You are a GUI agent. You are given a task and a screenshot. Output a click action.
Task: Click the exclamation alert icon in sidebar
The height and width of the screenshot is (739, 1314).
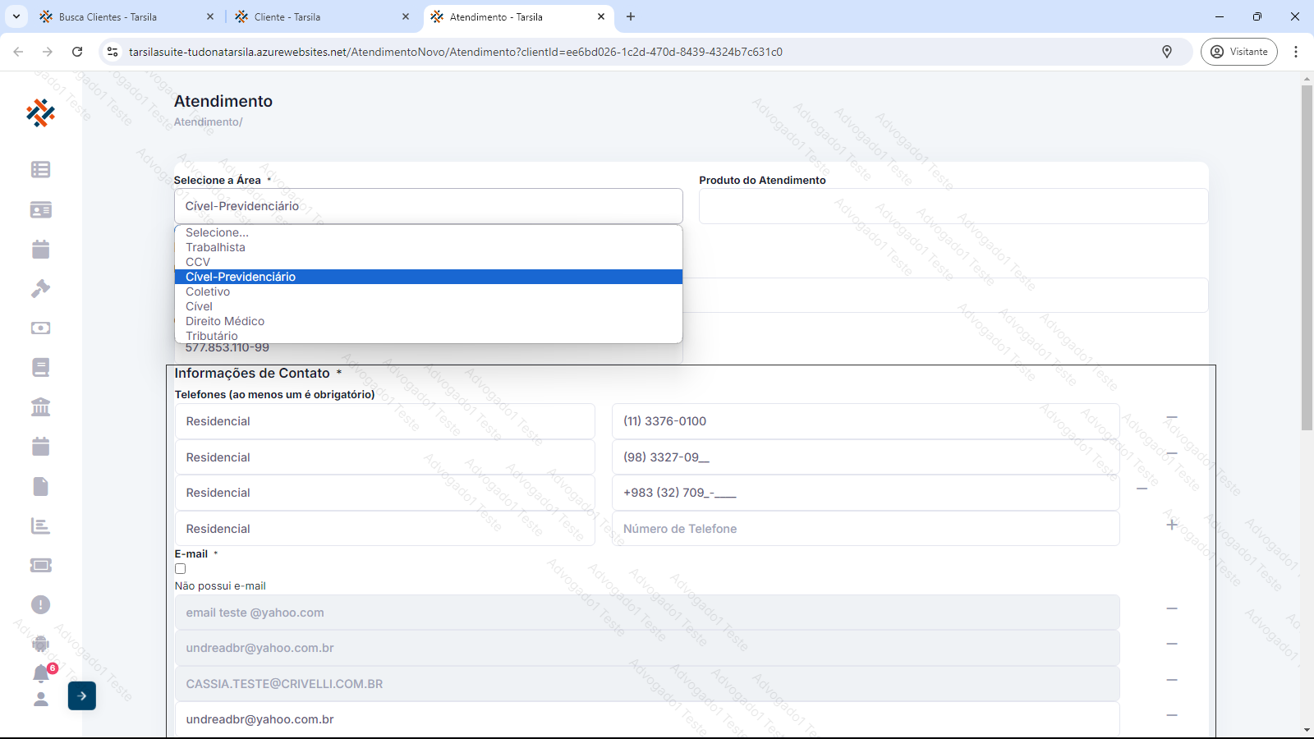coord(40,605)
